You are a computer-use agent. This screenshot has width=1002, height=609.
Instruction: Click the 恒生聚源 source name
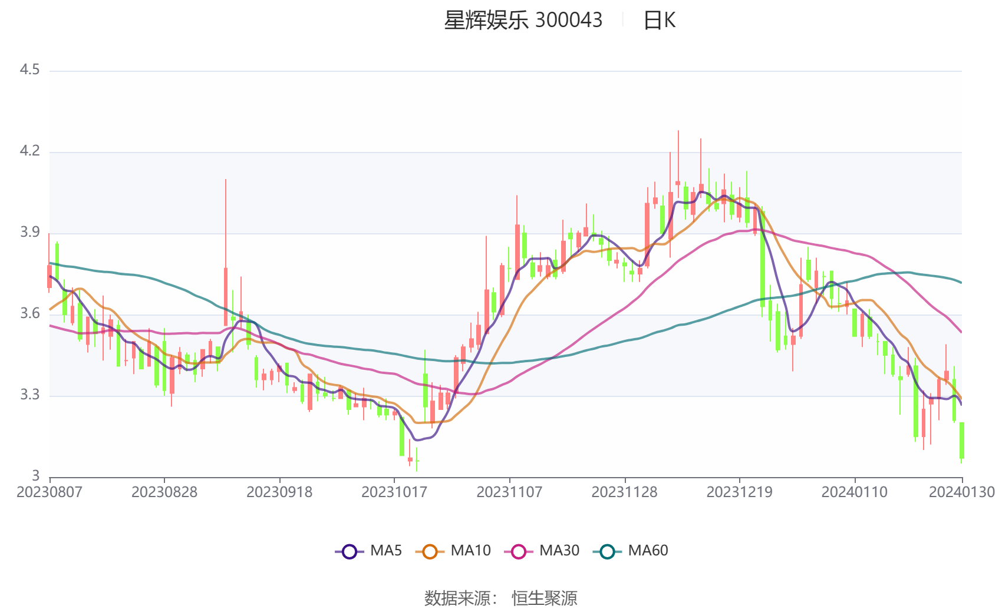click(x=545, y=598)
